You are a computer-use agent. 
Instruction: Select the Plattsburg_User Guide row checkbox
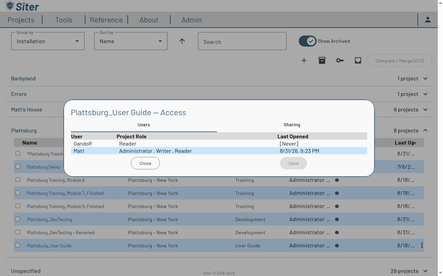point(18,245)
